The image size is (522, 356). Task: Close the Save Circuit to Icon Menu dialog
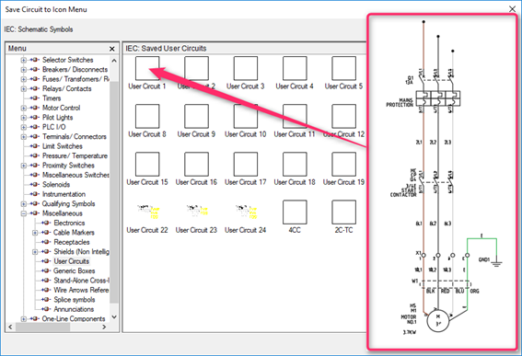513,9
